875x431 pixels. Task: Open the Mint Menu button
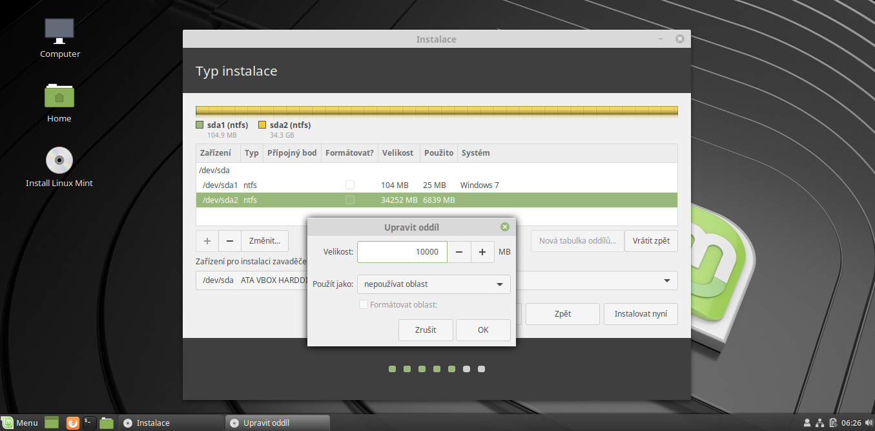pyautogui.click(x=20, y=423)
